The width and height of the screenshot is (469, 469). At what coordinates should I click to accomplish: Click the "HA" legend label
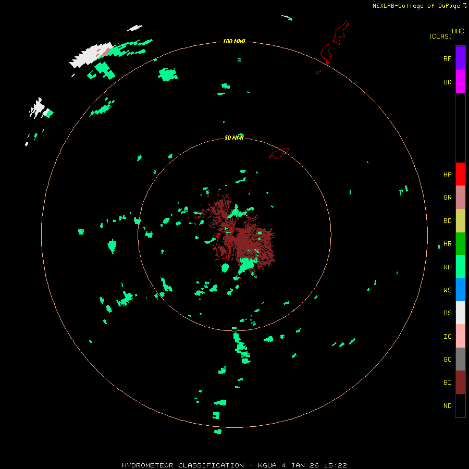tap(447, 175)
